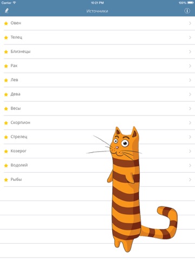Image resolution: width=195 pixels, height=260 pixels.
Task: Click the star icon beside Рак
Action: pyautogui.click(x=6, y=66)
